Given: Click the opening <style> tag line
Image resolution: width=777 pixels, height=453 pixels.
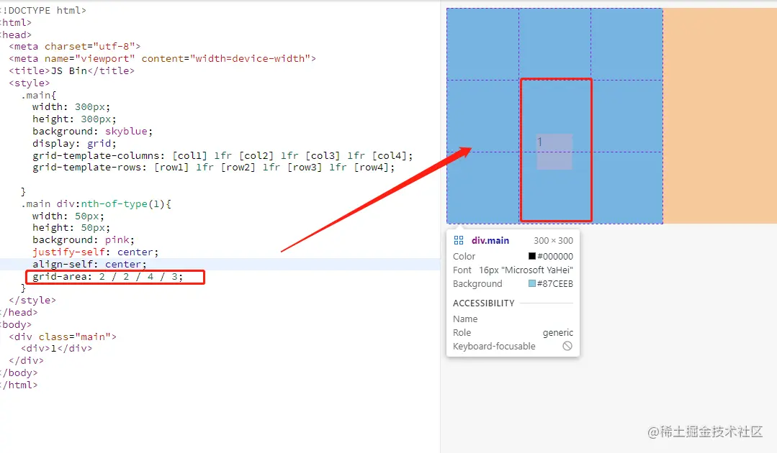Looking at the screenshot, I should coord(29,83).
